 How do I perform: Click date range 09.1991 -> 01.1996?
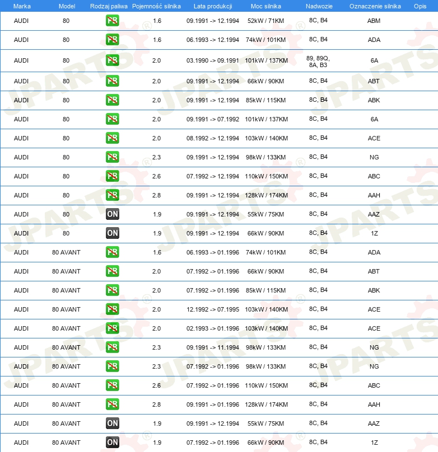213,404
